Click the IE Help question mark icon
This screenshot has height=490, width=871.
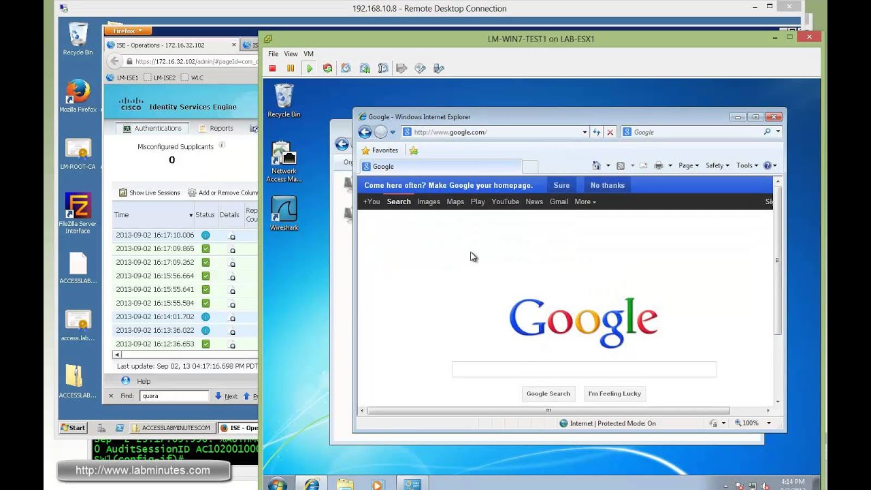(x=768, y=165)
